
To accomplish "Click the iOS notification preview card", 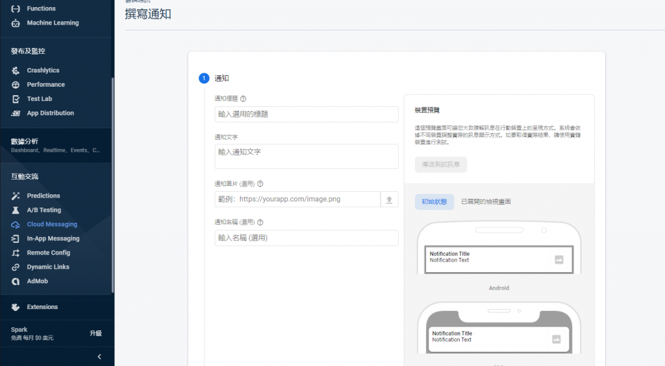I will 498,339.
